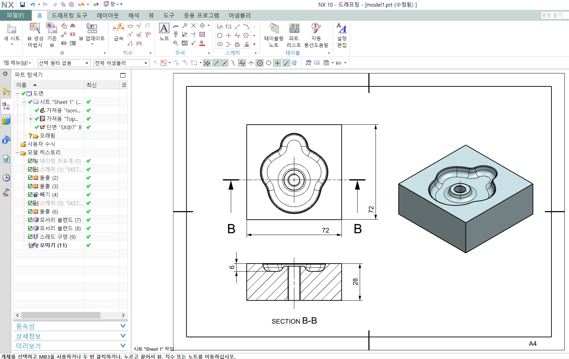Click the 최신 column header

coord(102,85)
